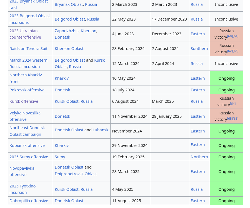
Task: Click Belgorod Oblast in the 22 May 2023 row
Action: (70, 19)
